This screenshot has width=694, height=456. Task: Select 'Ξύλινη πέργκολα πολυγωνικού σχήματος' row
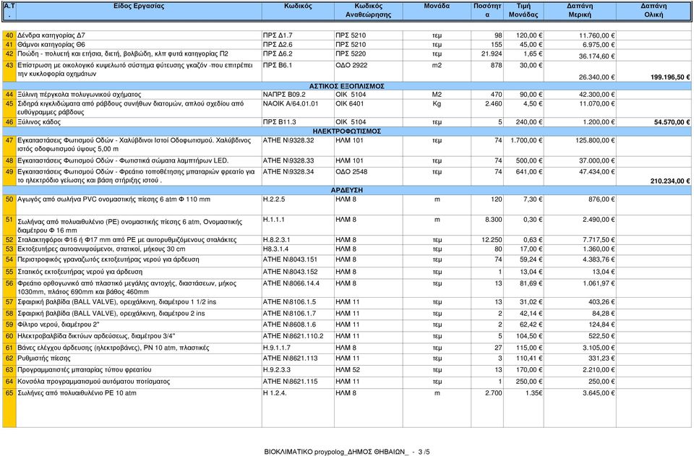[x=347, y=95]
